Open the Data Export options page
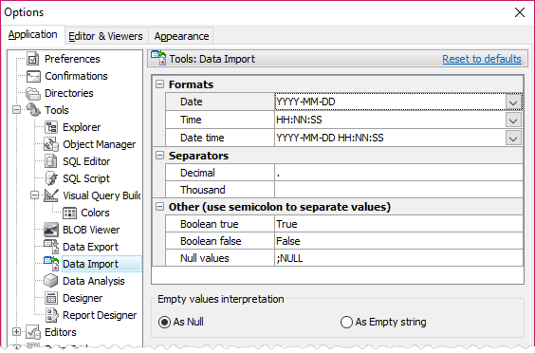This screenshot has height=353, width=535. (x=90, y=247)
